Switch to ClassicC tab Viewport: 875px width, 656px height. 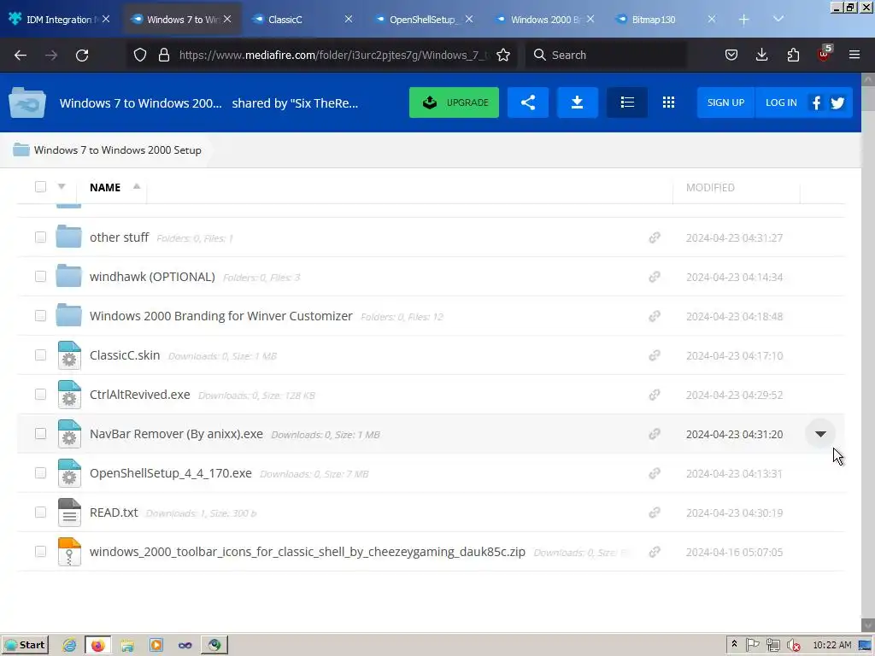(x=303, y=20)
